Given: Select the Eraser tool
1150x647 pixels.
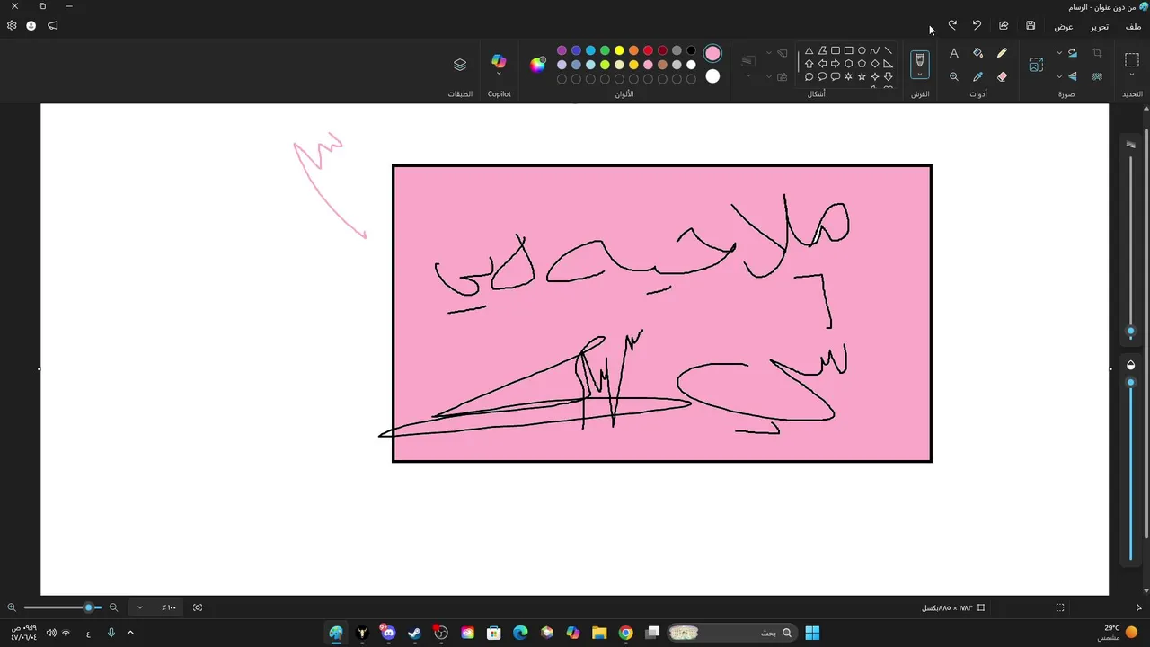Looking at the screenshot, I should tap(1002, 76).
